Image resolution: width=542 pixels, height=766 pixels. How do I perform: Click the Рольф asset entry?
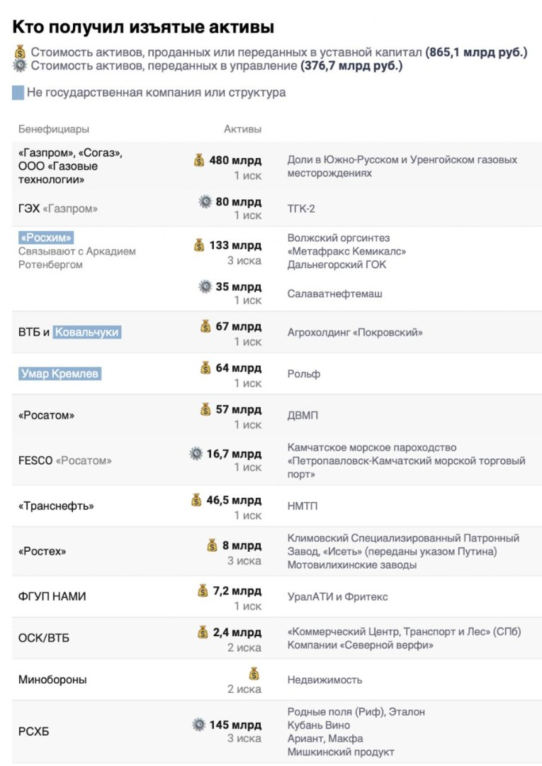point(304,374)
